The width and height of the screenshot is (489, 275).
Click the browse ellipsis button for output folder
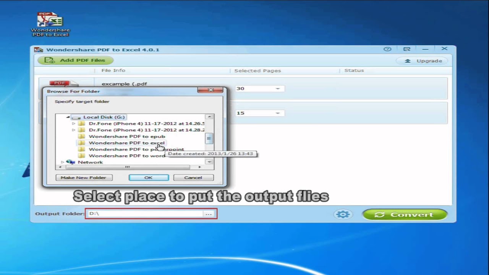(x=209, y=214)
